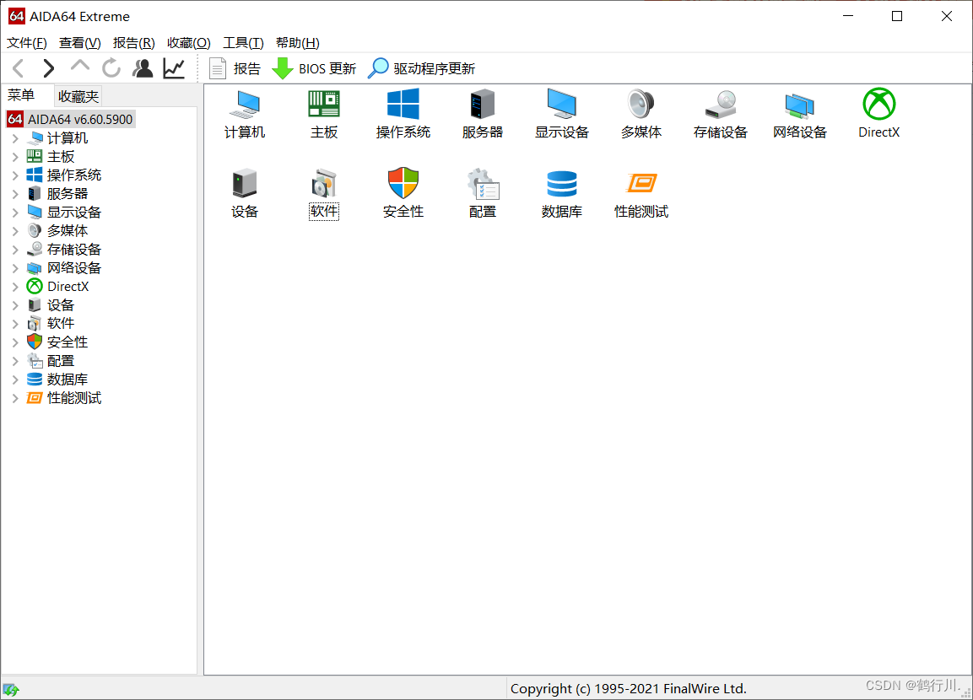Open the 帮助(H) menu

(297, 43)
